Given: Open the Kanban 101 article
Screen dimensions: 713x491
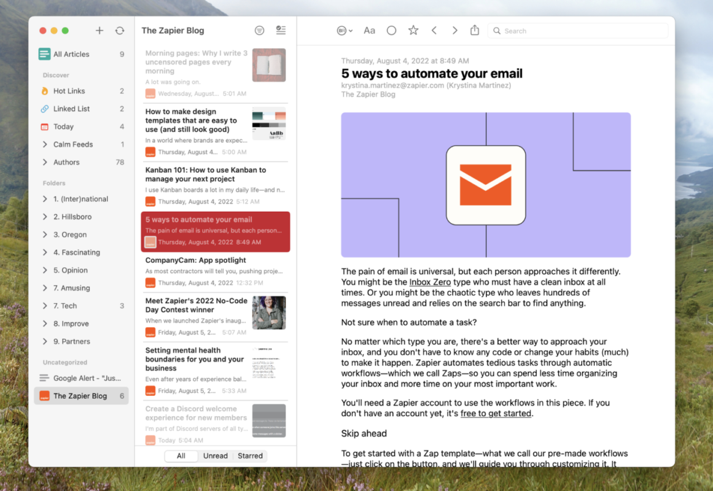Looking at the screenshot, I should click(x=216, y=185).
